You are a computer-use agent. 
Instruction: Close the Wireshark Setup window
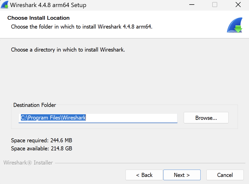click(x=238, y=5)
